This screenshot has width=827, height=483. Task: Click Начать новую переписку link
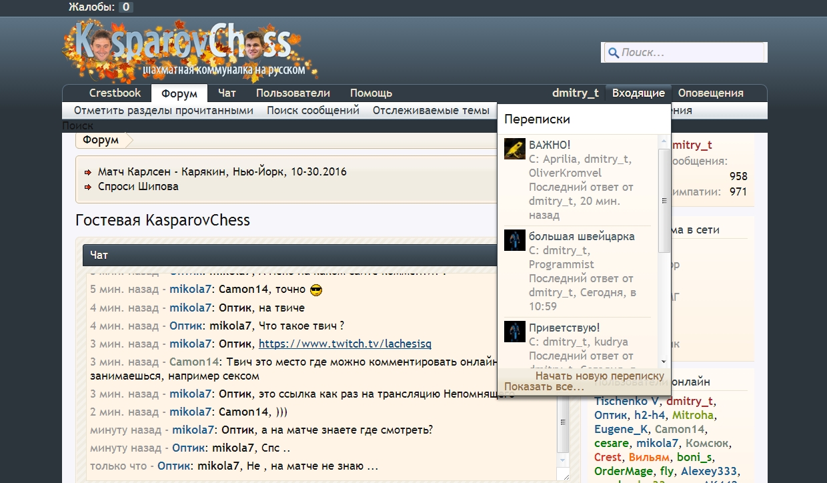(600, 376)
